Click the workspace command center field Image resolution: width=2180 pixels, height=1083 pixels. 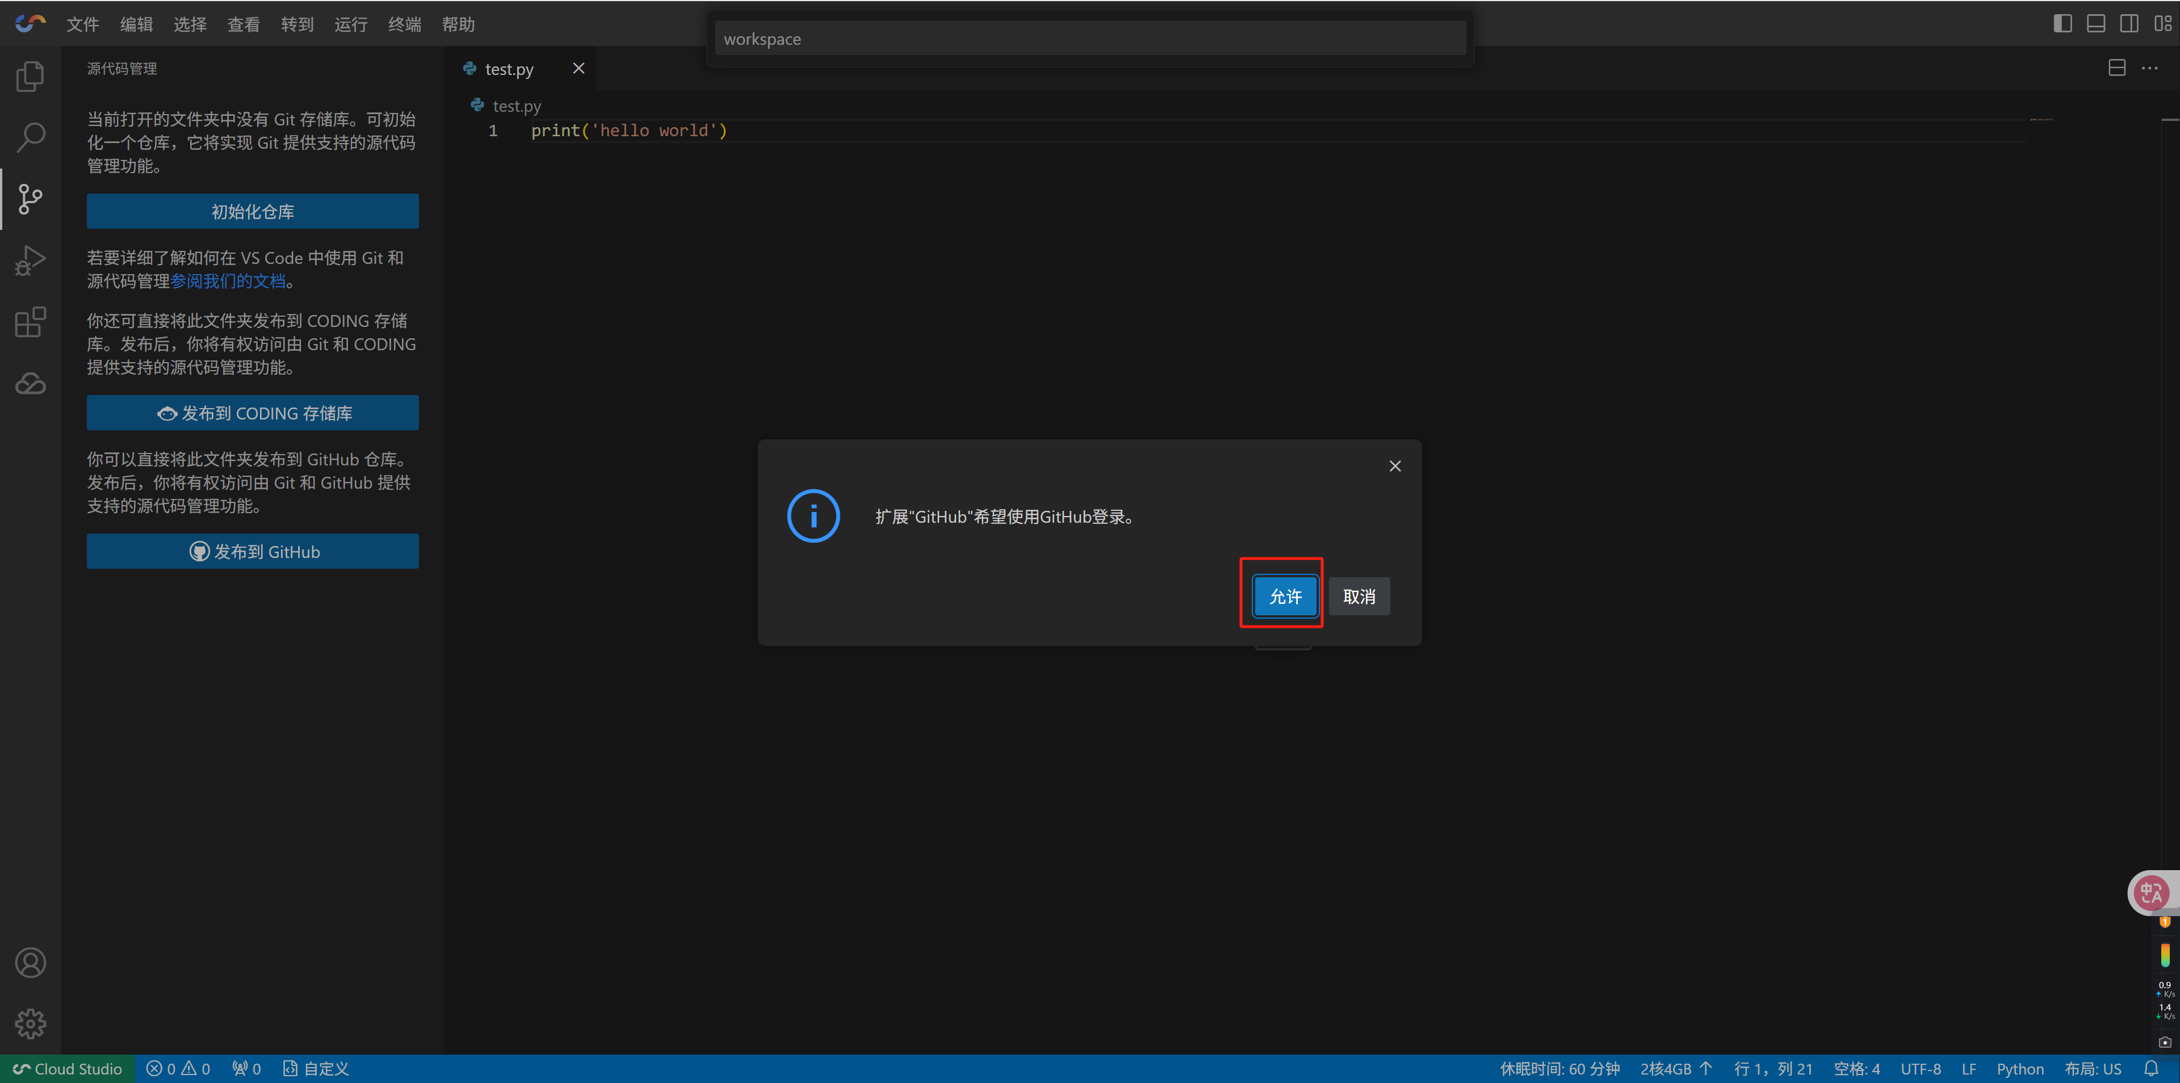[1090, 39]
